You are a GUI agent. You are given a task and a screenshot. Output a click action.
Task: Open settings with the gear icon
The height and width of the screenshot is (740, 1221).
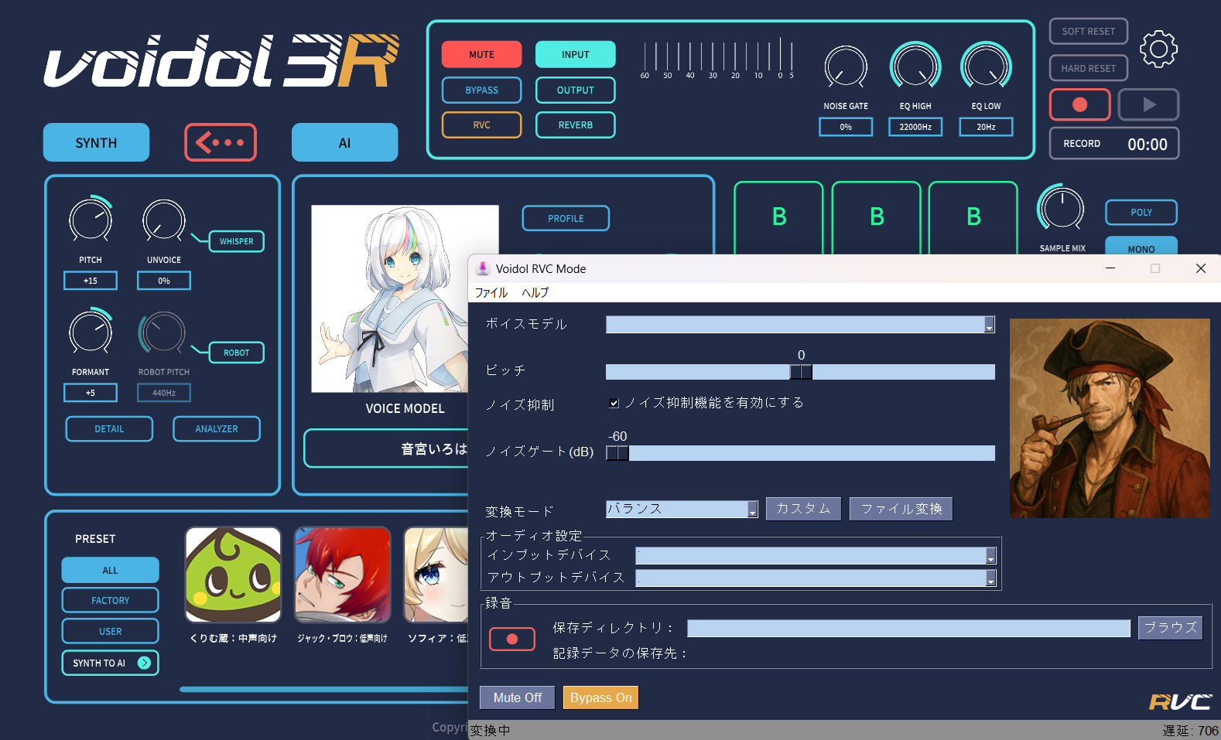tap(1158, 49)
